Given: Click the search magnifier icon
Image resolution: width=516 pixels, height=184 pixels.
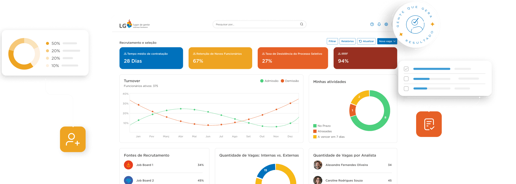Looking at the screenshot, I should (302, 24).
